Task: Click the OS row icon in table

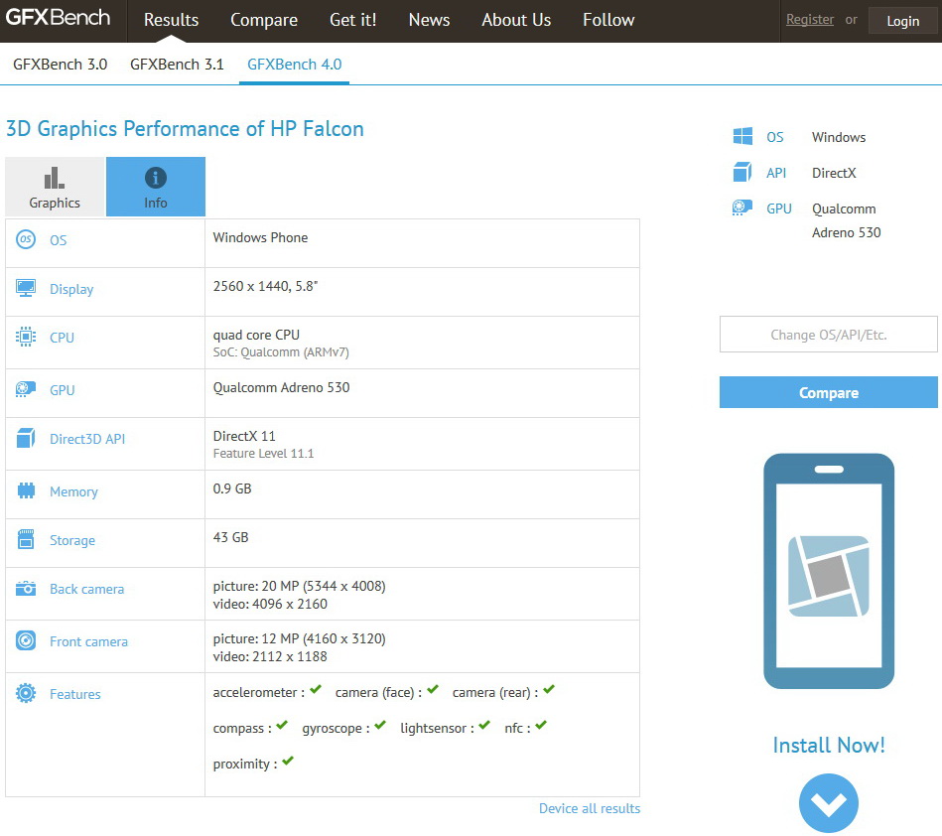Action: tap(25, 240)
